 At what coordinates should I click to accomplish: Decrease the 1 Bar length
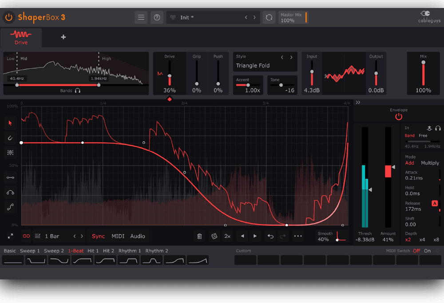(75, 236)
